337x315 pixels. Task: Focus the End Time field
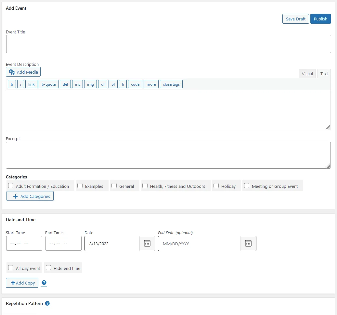click(63, 243)
